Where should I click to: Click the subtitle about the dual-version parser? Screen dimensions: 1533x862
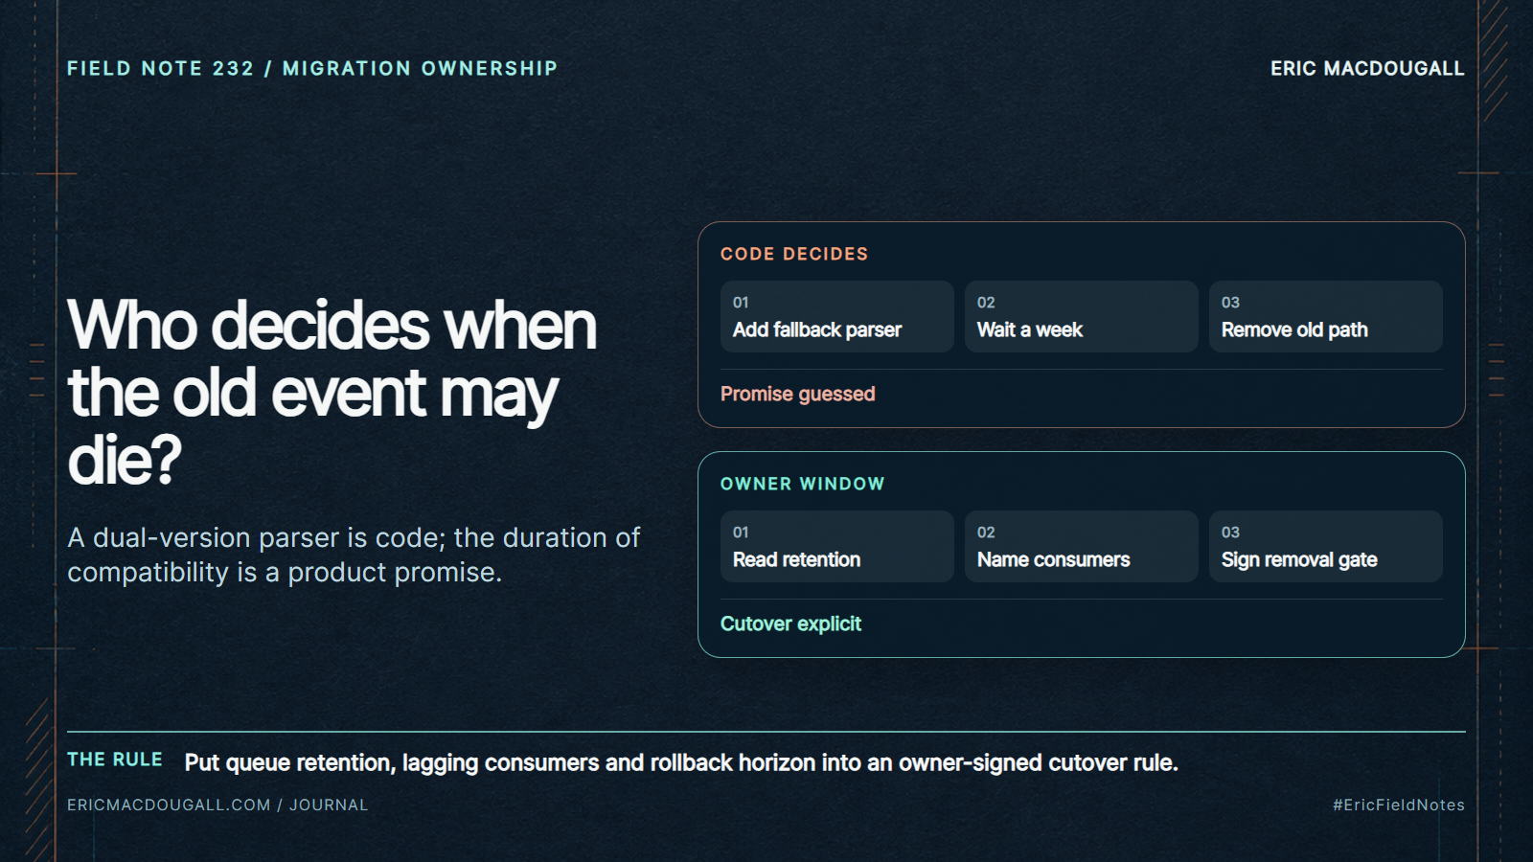(354, 555)
